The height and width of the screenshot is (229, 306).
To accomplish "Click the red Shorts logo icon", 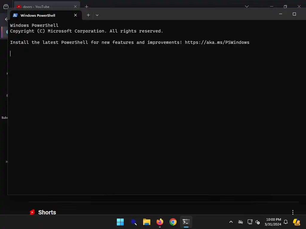I will tap(32, 212).
